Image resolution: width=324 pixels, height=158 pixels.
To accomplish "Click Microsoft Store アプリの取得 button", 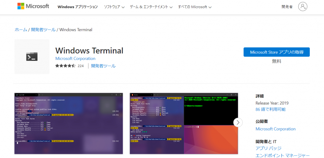I will [277, 52].
